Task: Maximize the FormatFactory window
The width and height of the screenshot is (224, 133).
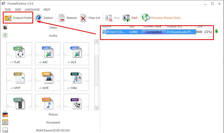Action: (212, 4)
